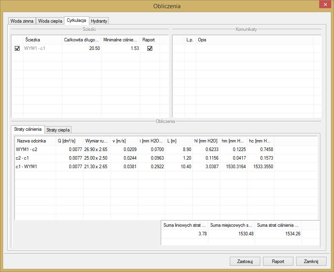Click the hm [mm H... column header
This screenshot has height=272, width=334.
click(233, 141)
